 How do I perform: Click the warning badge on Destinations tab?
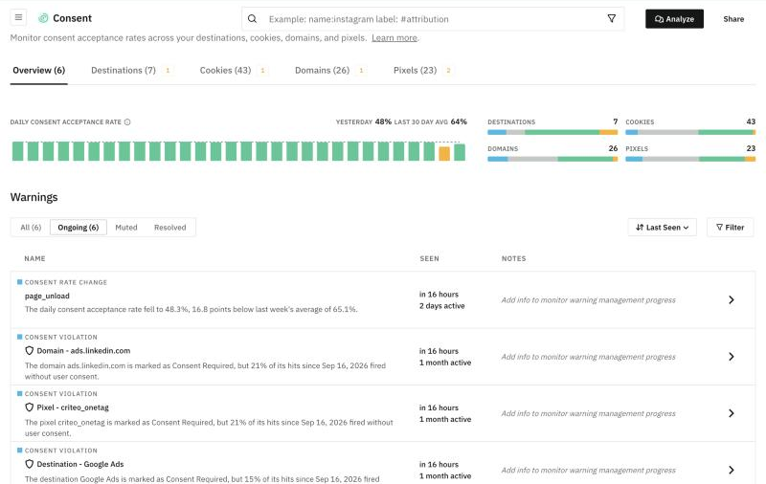click(x=168, y=70)
